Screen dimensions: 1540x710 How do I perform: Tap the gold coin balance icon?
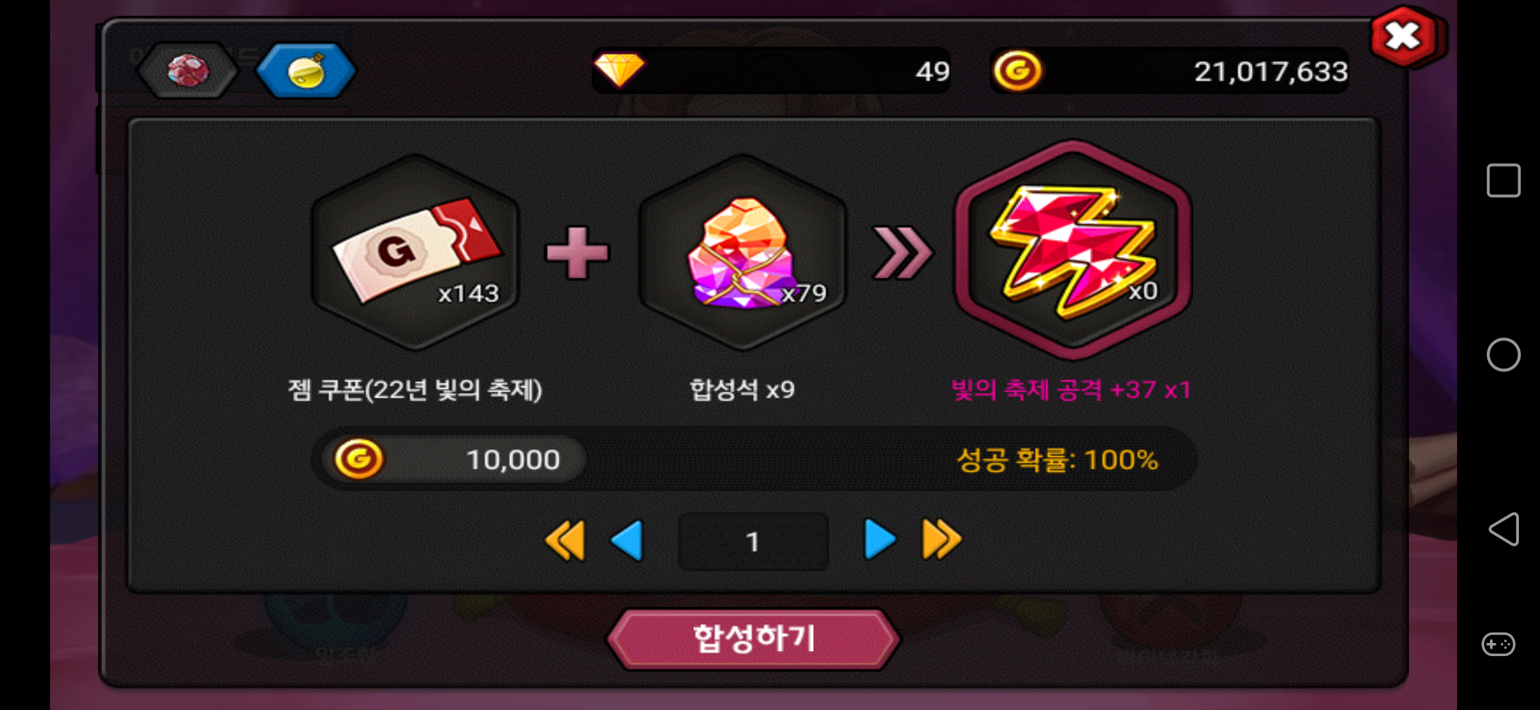[1017, 70]
